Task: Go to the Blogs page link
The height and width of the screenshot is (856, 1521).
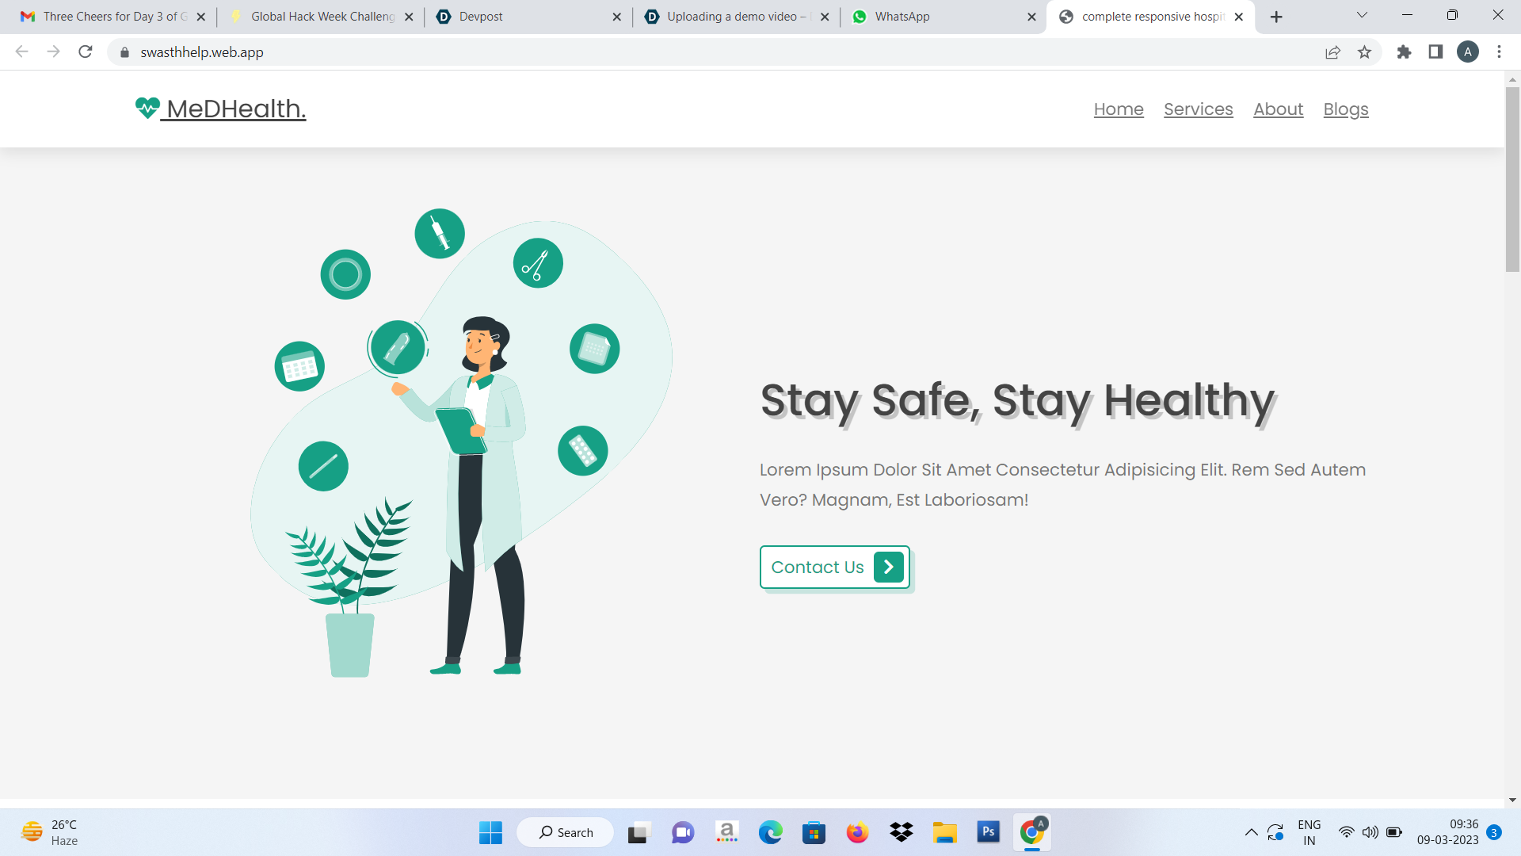Action: pyautogui.click(x=1345, y=109)
